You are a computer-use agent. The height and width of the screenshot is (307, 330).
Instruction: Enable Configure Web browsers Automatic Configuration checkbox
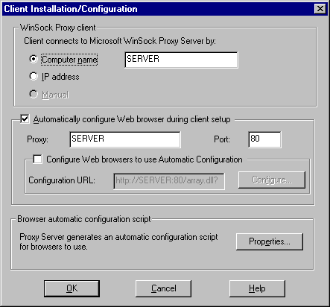[37, 159]
